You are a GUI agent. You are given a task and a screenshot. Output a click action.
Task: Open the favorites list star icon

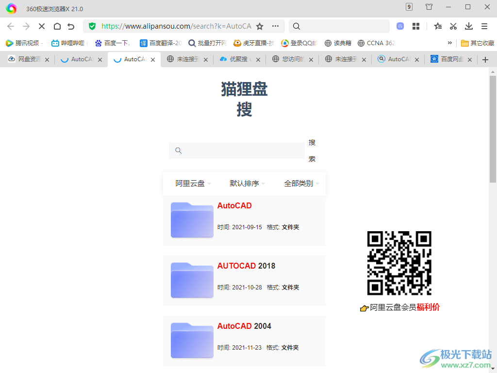pos(438,26)
